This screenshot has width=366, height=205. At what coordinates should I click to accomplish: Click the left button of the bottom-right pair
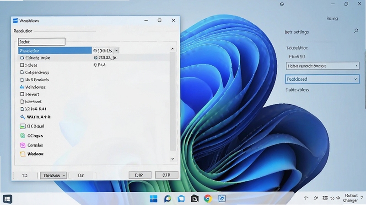coord(140,175)
